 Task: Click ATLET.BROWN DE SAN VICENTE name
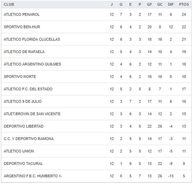32,114
